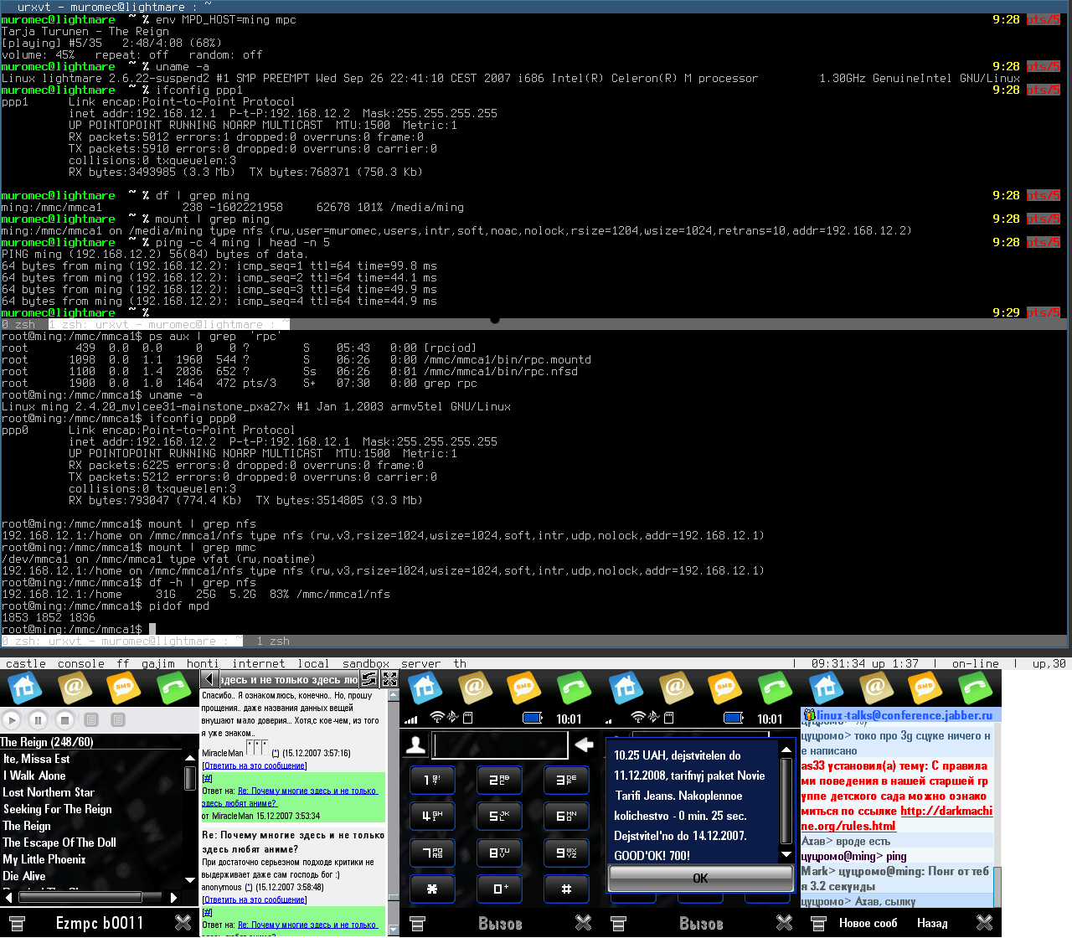Image resolution: width=1072 pixels, height=938 pixels.
Task: Select "I Walk Alone" in the playlist
Action: (x=34, y=776)
